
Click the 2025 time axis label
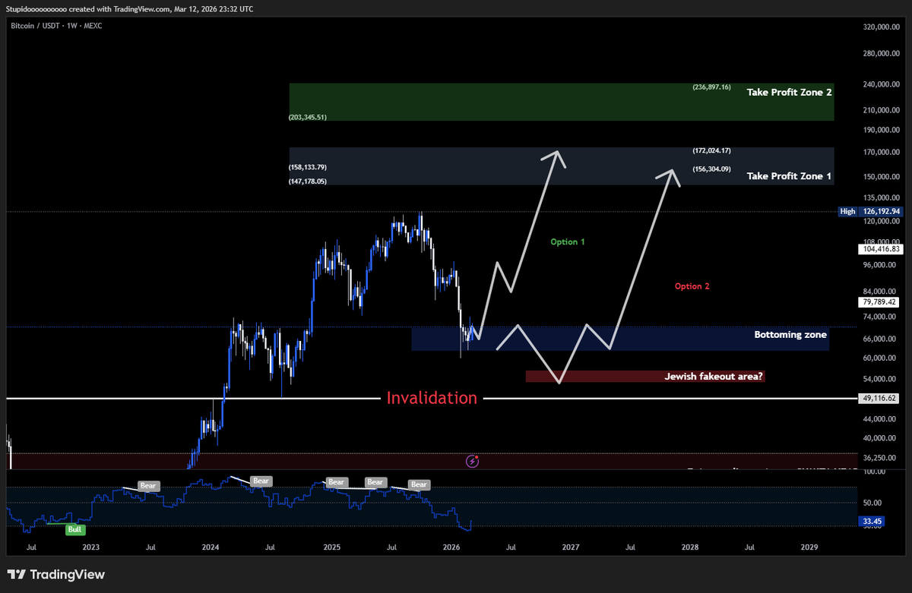click(x=331, y=547)
